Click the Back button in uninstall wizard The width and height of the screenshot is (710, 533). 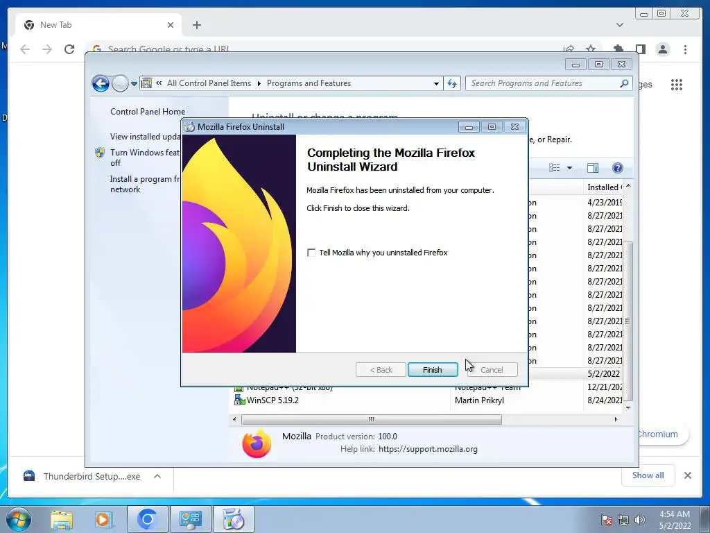tap(381, 370)
